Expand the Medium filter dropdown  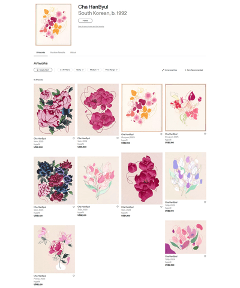click(94, 70)
